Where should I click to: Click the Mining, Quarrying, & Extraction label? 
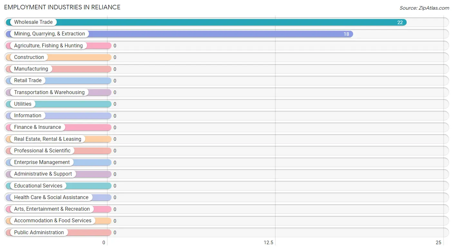point(50,34)
